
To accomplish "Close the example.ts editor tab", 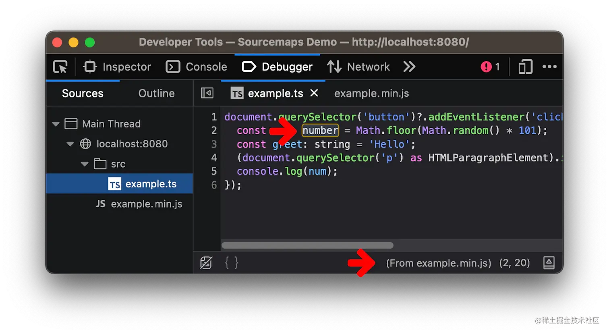I will click(x=314, y=93).
